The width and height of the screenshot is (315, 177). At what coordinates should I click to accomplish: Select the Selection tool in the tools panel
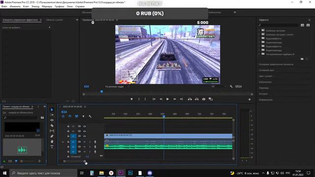(52, 110)
